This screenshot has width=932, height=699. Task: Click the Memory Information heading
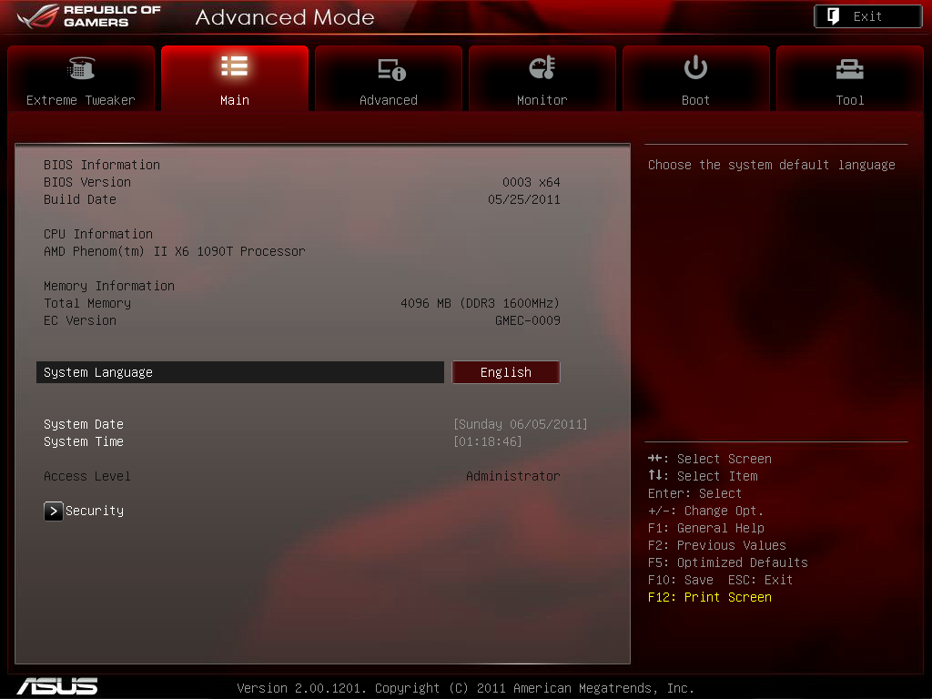(109, 285)
